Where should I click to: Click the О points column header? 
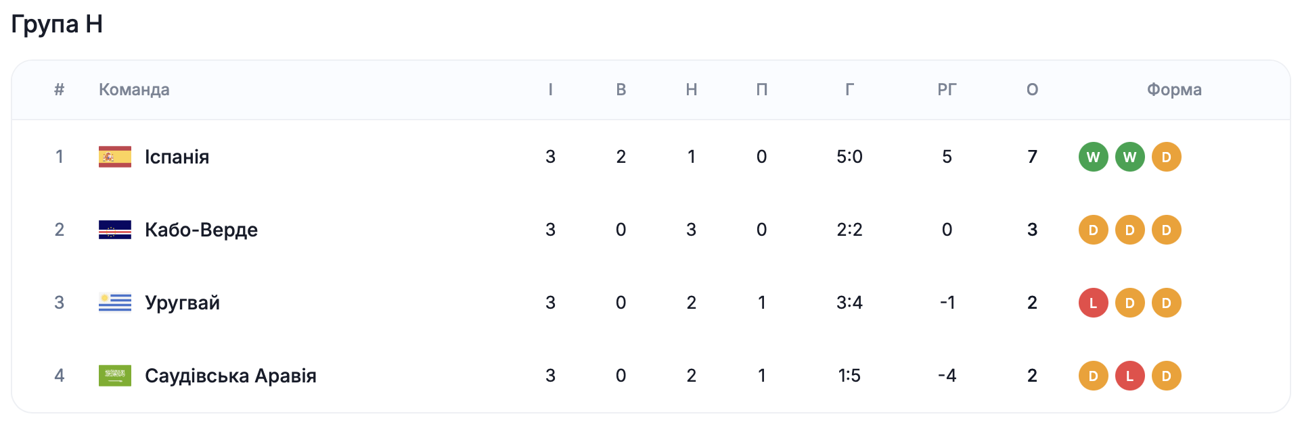pyautogui.click(x=1032, y=90)
